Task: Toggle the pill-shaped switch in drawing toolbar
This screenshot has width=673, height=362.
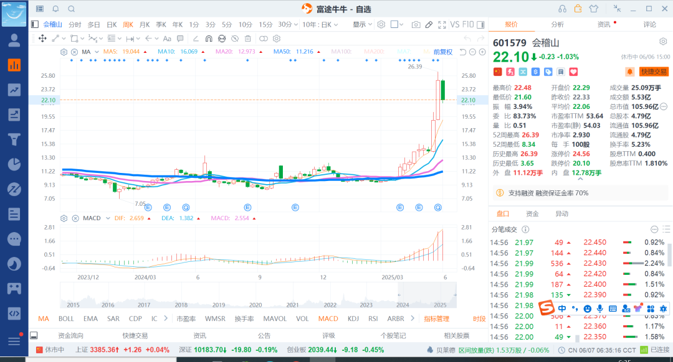Action: pos(264,39)
